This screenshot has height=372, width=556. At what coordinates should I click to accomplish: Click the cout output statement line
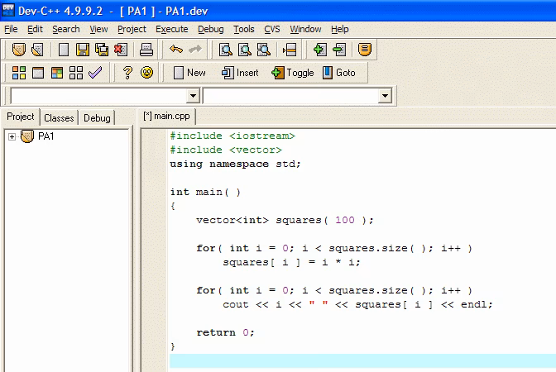(x=357, y=304)
